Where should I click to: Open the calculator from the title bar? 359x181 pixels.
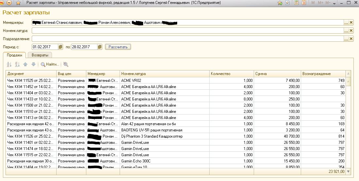pos(297,3)
